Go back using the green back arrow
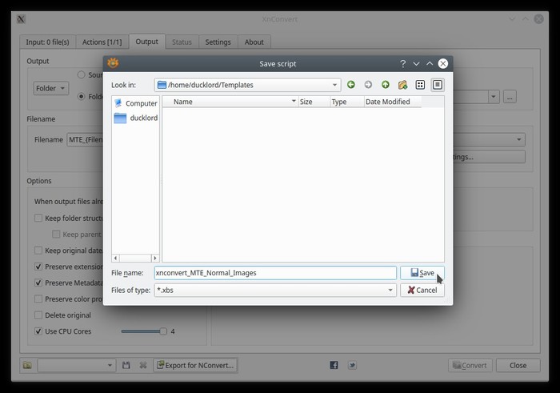This screenshot has height=393, width=560. (x=350, y=85)
